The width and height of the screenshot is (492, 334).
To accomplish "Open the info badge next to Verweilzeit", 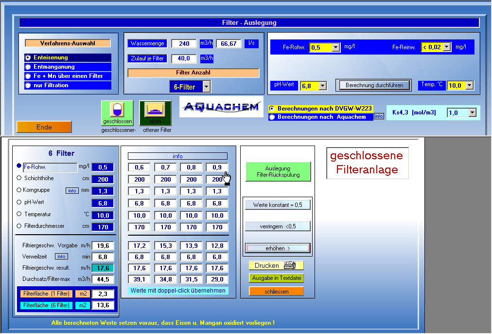I will (61, 257).
